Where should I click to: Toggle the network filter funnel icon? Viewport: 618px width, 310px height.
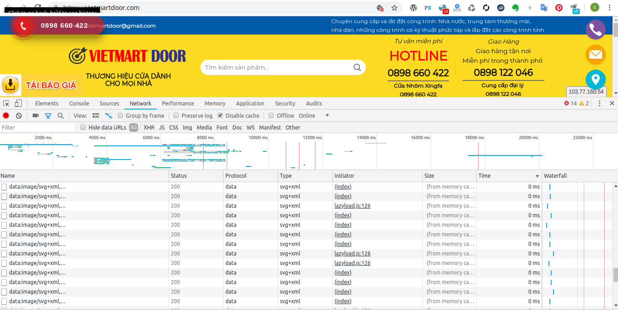48,116
